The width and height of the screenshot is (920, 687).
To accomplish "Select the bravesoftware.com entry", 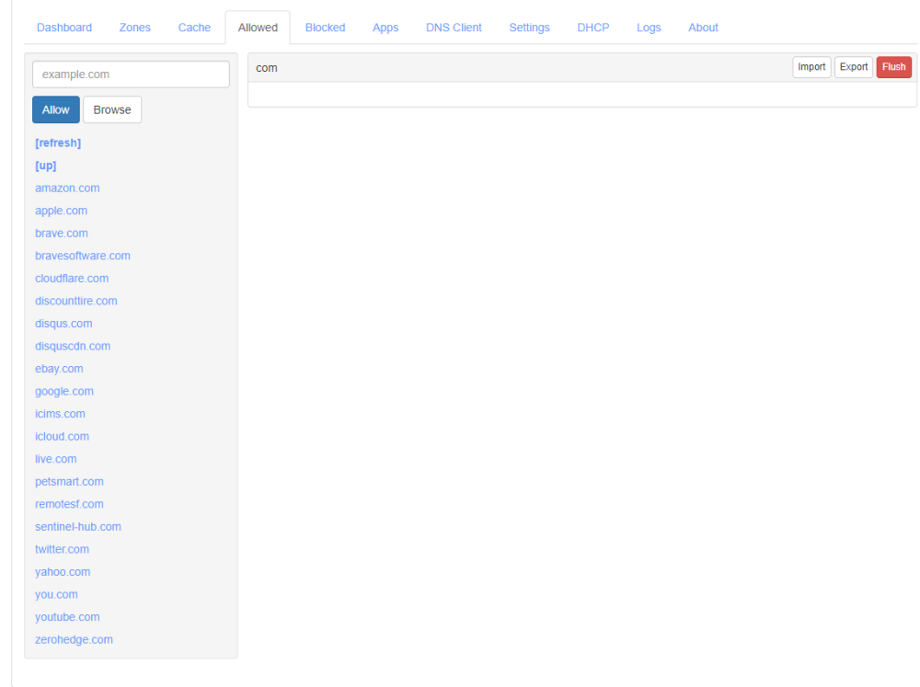I will pos(83,256).
